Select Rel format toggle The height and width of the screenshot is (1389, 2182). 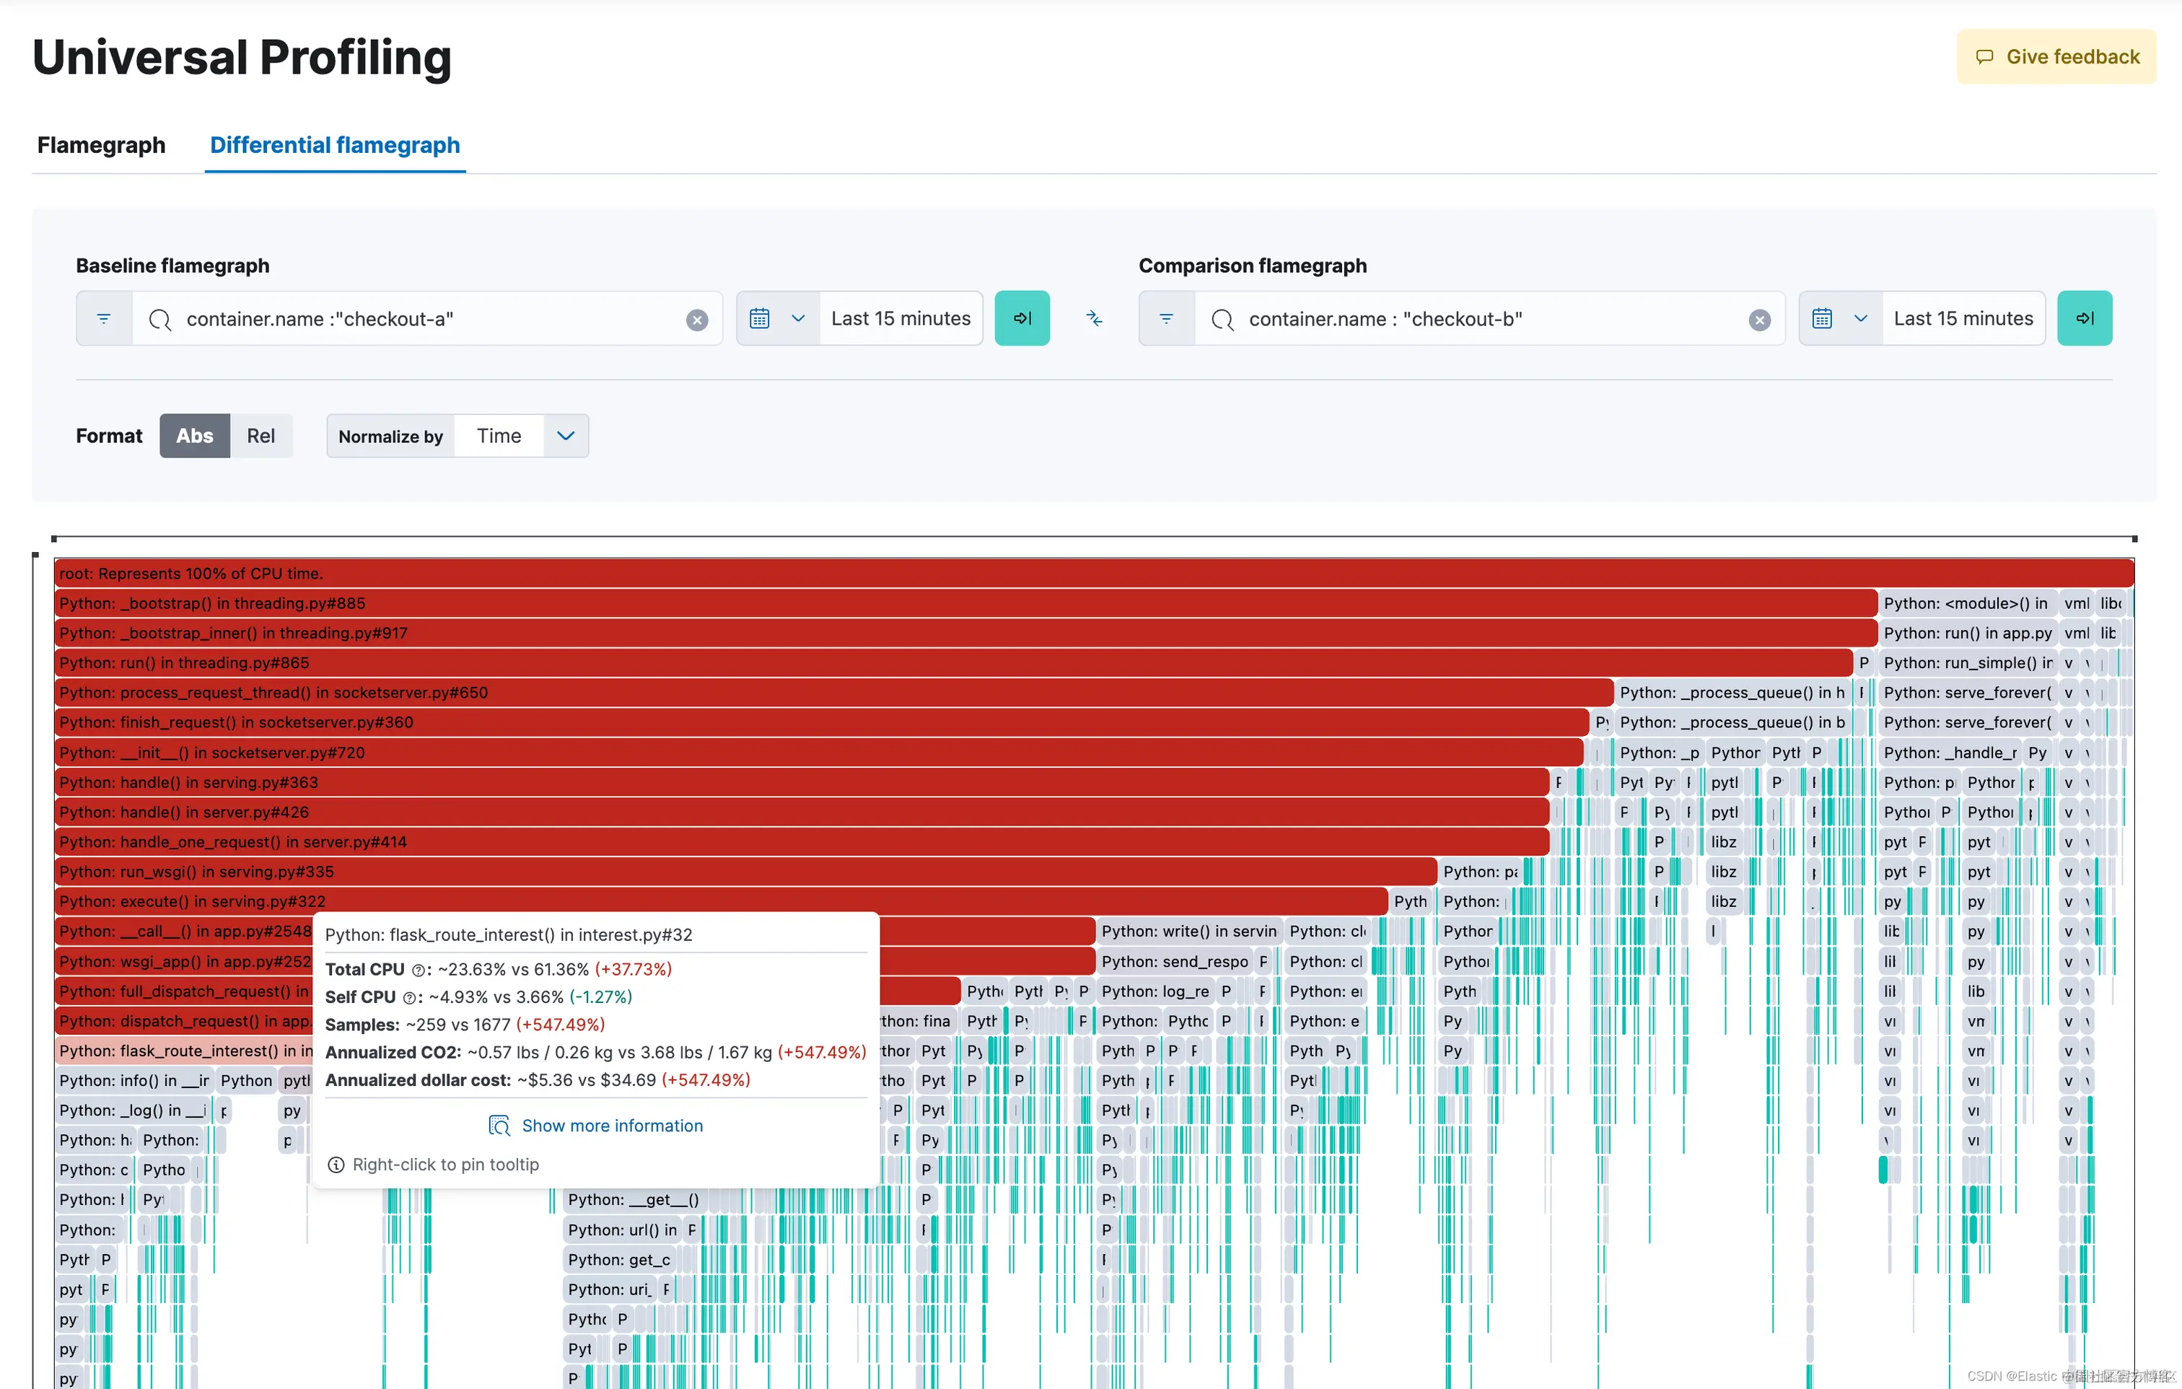(261, 436)
